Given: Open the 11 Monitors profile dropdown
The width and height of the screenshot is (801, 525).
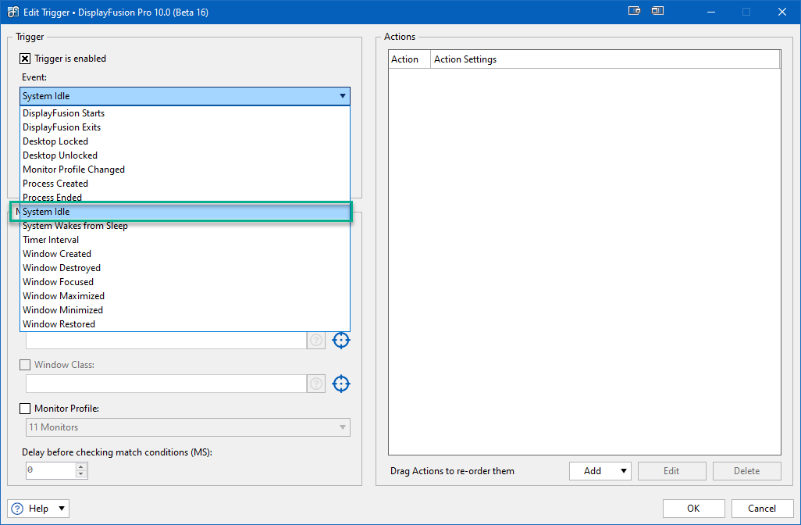Looking at the screenshot, I should point(187,427).
